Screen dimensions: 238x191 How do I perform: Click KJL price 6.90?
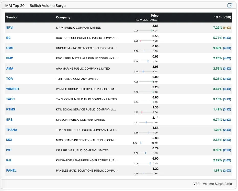coord(155,159)
